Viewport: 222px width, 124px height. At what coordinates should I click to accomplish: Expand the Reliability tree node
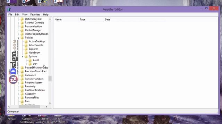tap(18, 94)
